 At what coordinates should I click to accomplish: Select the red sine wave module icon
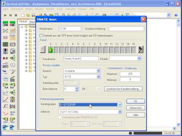(5, 113)
